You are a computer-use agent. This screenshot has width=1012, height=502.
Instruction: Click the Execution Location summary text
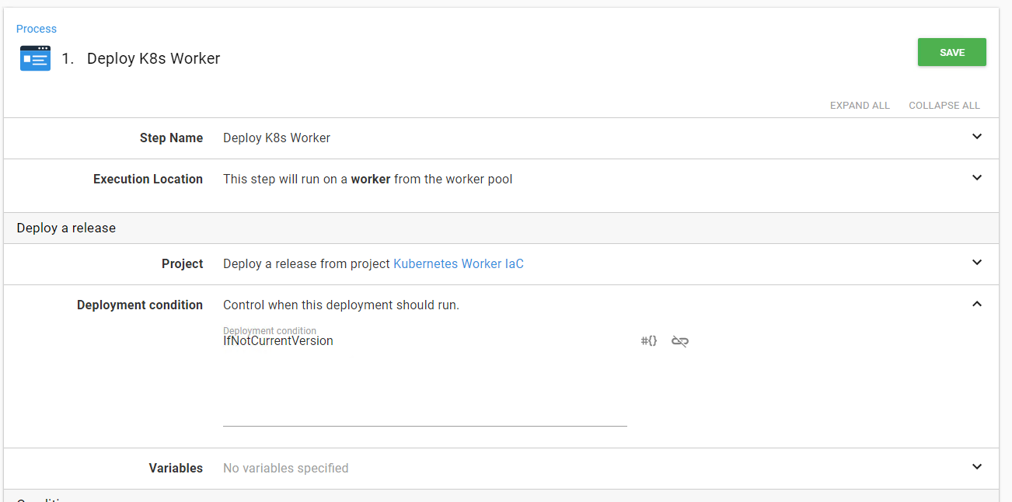(x=368, y=179)
